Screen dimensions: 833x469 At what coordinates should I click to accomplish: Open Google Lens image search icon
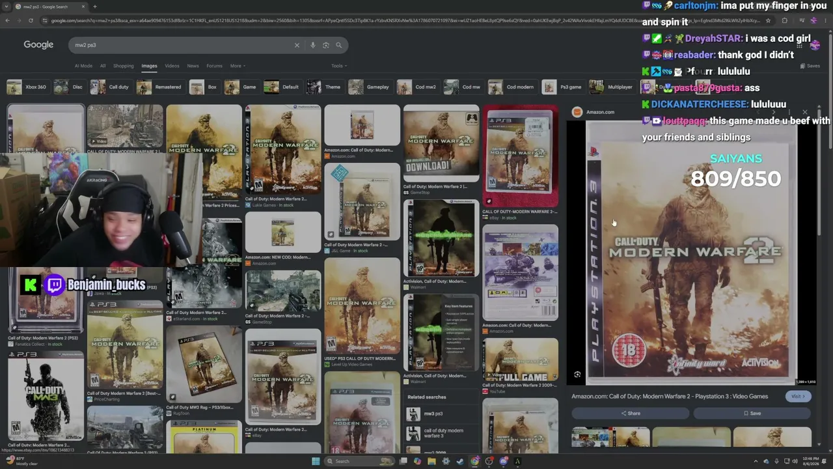[x=326, y=45]
